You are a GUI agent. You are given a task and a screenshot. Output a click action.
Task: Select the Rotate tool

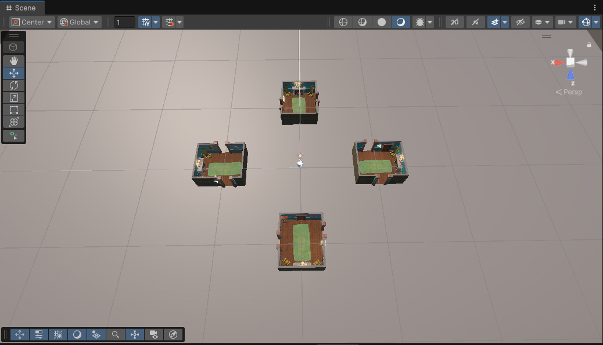click(x=14, y=85)
